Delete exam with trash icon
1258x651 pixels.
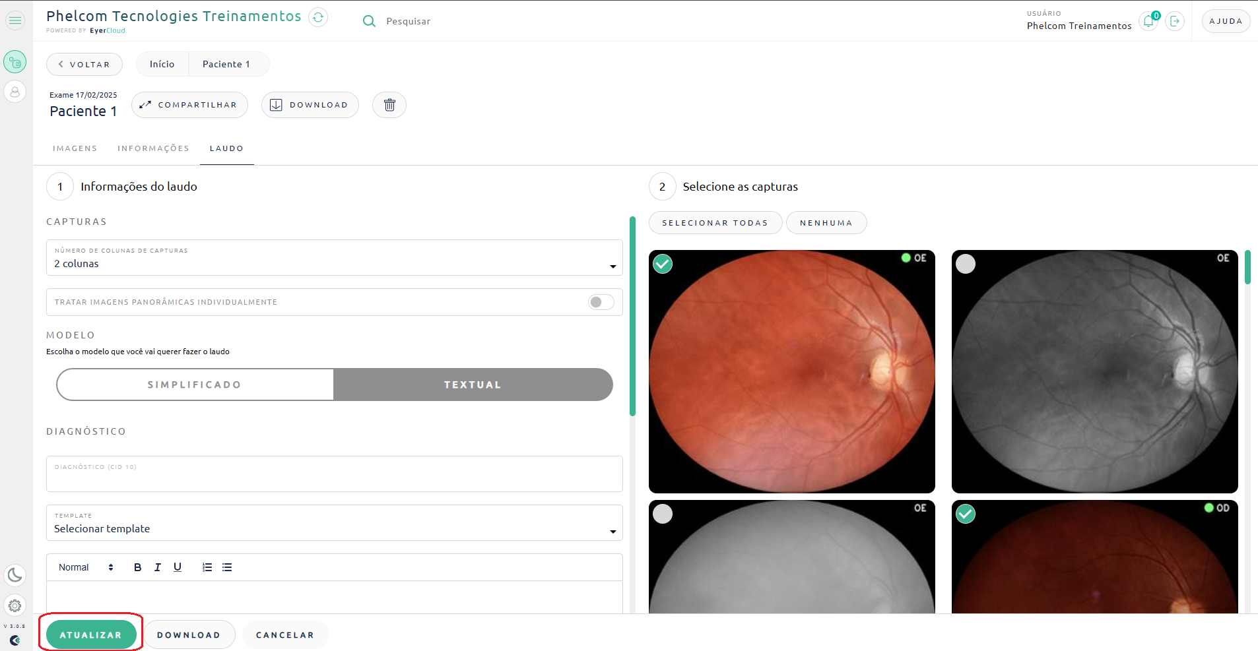[389, 105]
